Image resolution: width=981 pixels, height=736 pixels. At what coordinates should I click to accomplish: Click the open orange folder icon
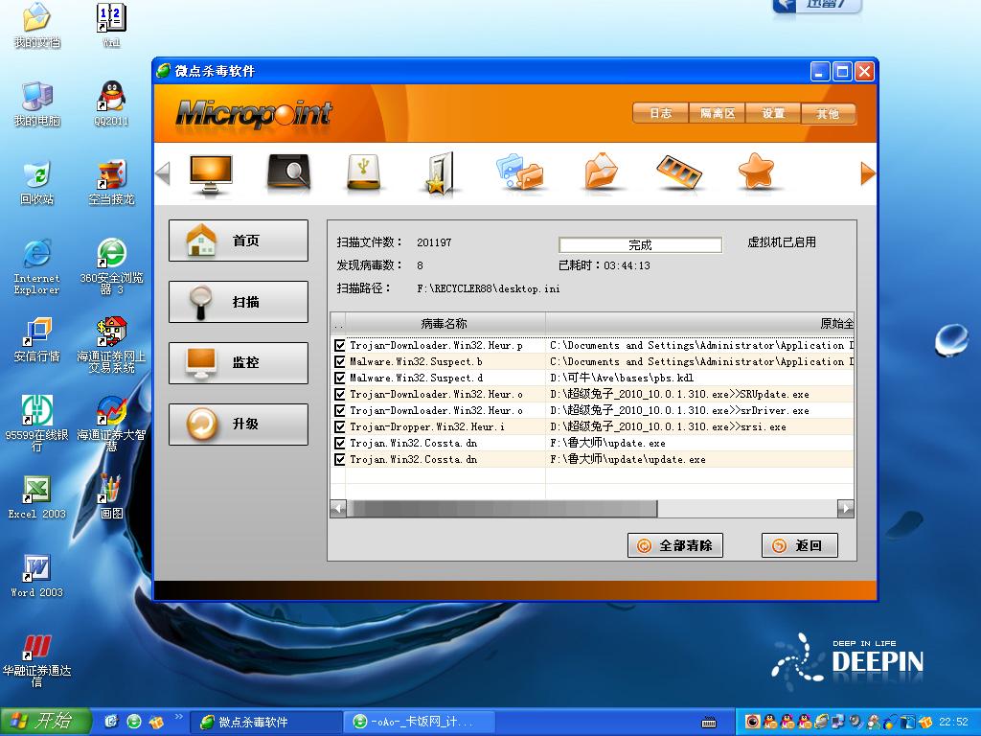[x=602, y=171]
